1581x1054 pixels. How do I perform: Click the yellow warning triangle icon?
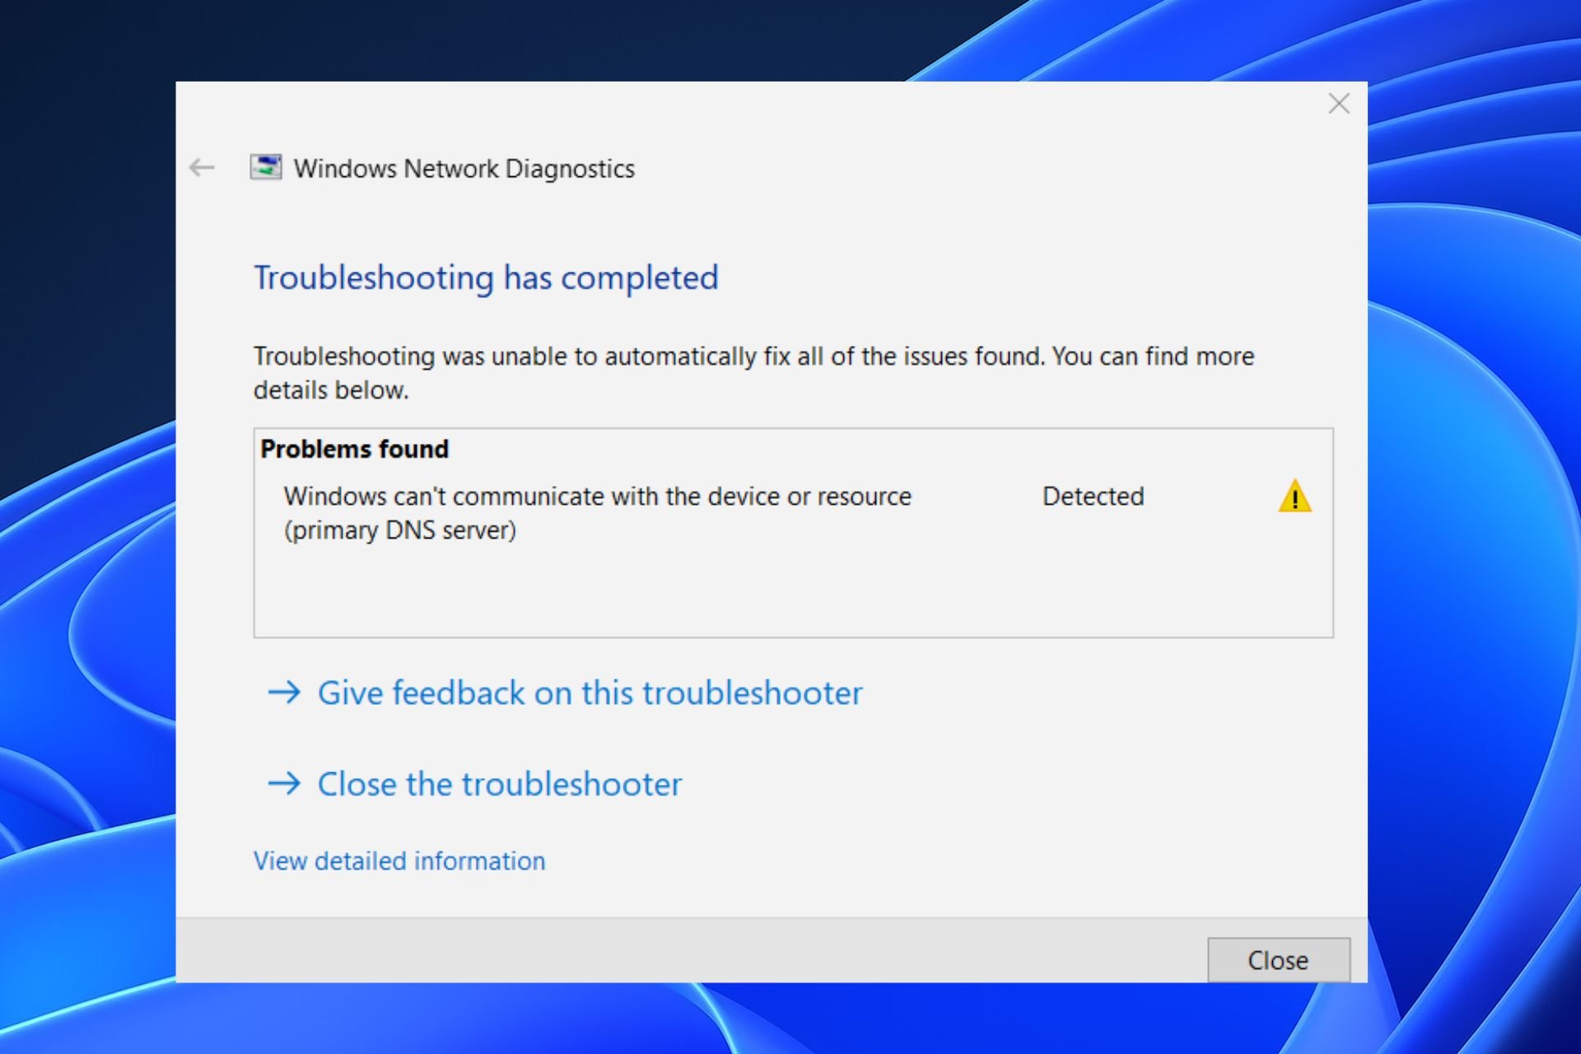coord(1294,497)
